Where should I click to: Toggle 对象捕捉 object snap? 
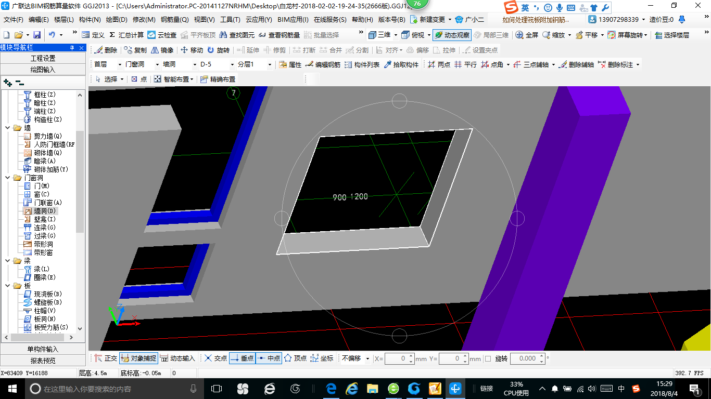pos(138,358)
